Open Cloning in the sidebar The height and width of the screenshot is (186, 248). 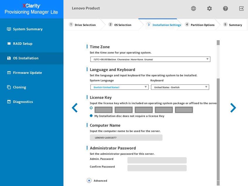pyautogui.click(x=32, y=87)
